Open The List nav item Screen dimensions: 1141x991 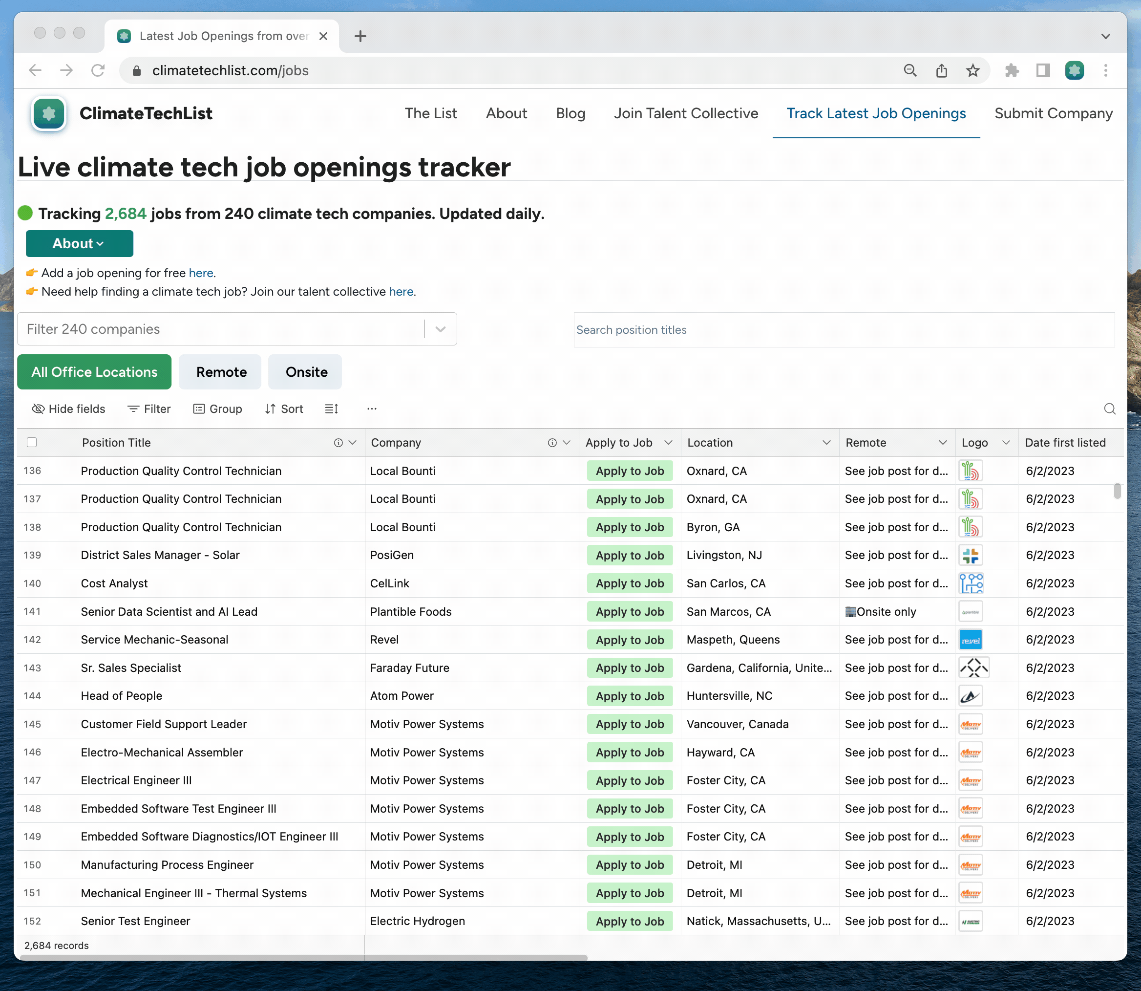[431, 113]
